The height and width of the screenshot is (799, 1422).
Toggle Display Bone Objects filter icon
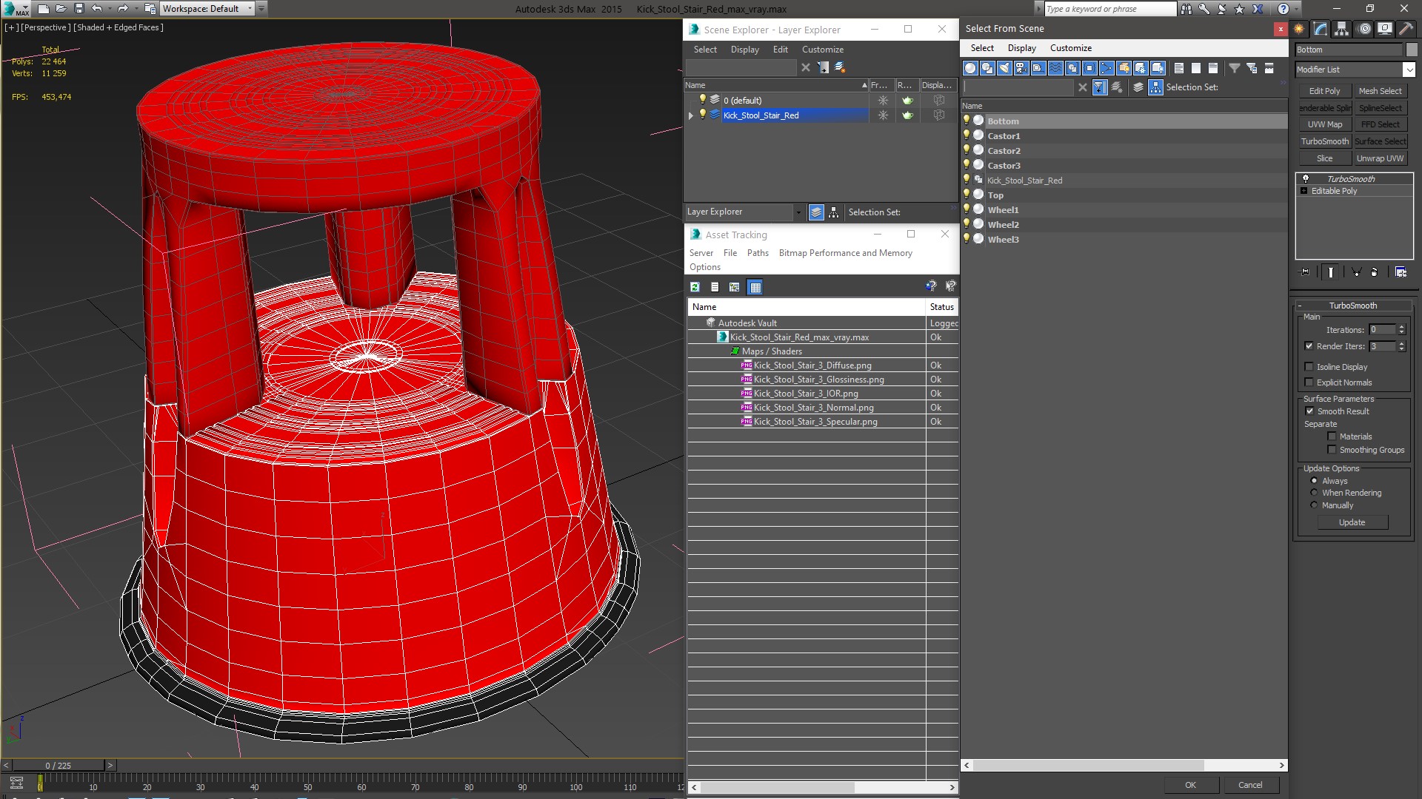(x=1106, y=68)
